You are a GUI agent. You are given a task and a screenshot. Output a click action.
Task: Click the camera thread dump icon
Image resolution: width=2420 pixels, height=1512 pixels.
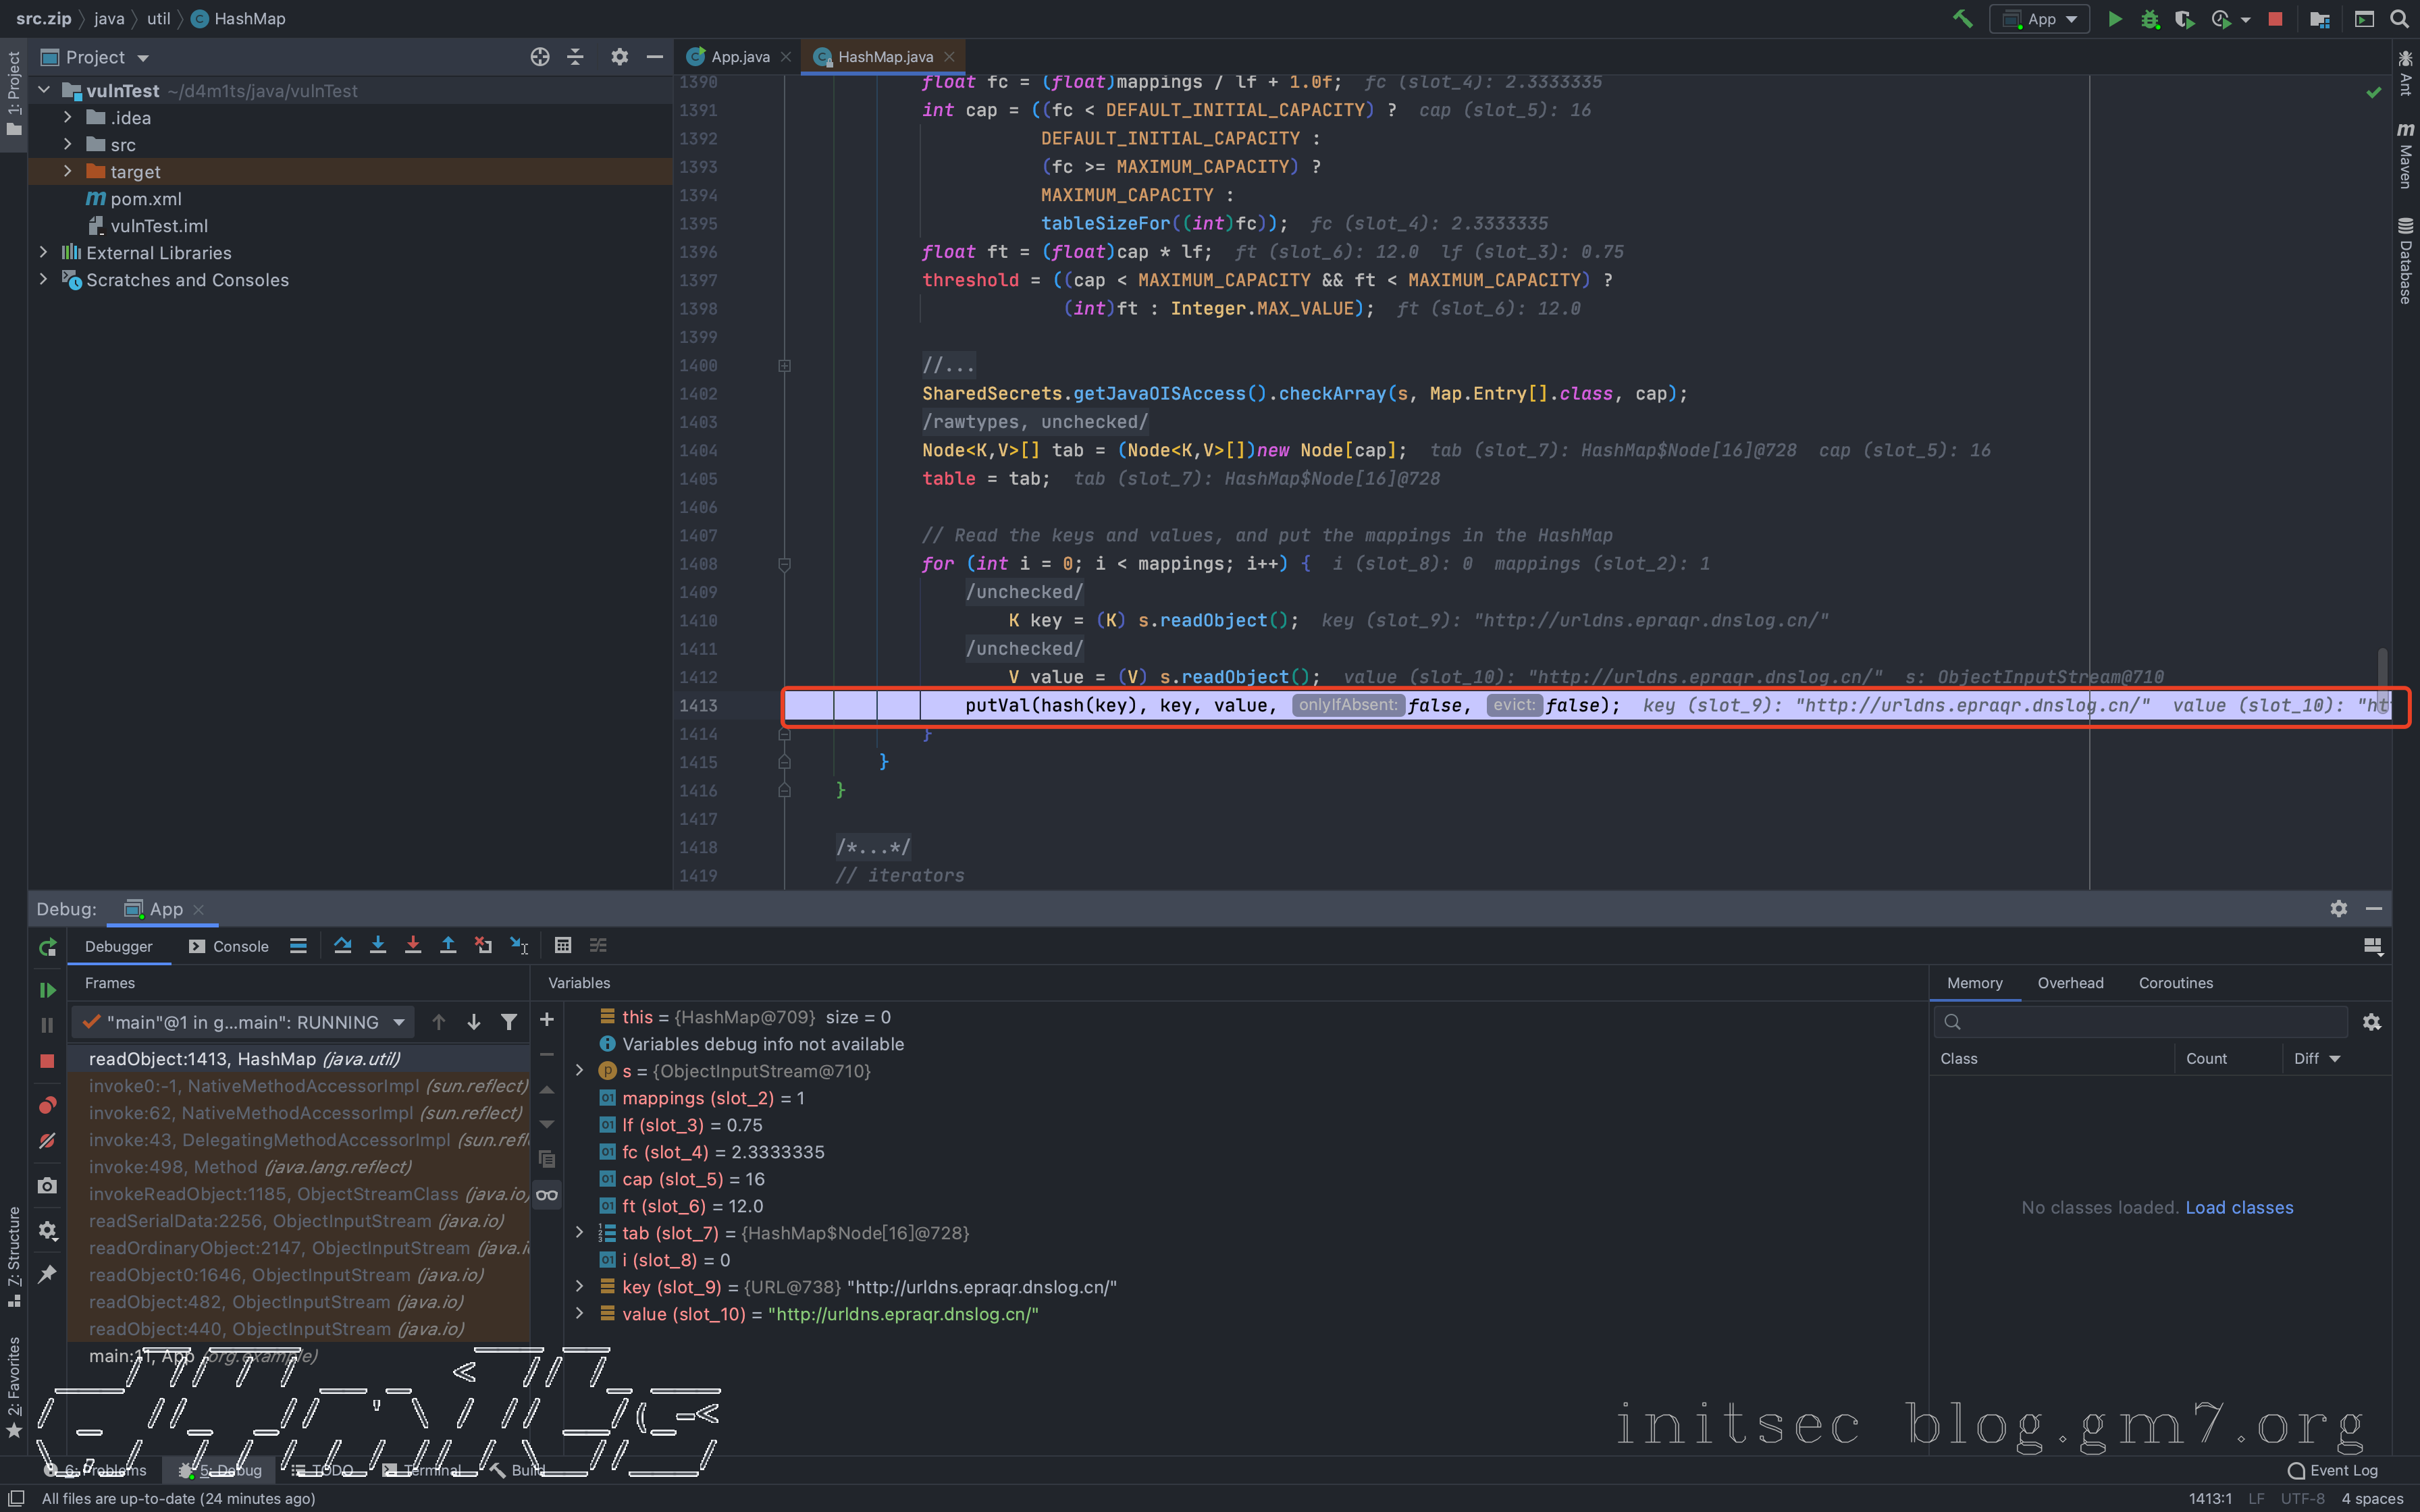(47, 1186)
